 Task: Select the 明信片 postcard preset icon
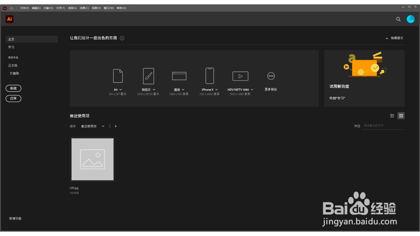point(149,76)
